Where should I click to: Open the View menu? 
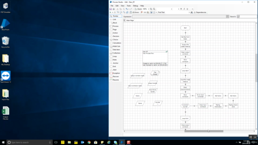(123, 6)
